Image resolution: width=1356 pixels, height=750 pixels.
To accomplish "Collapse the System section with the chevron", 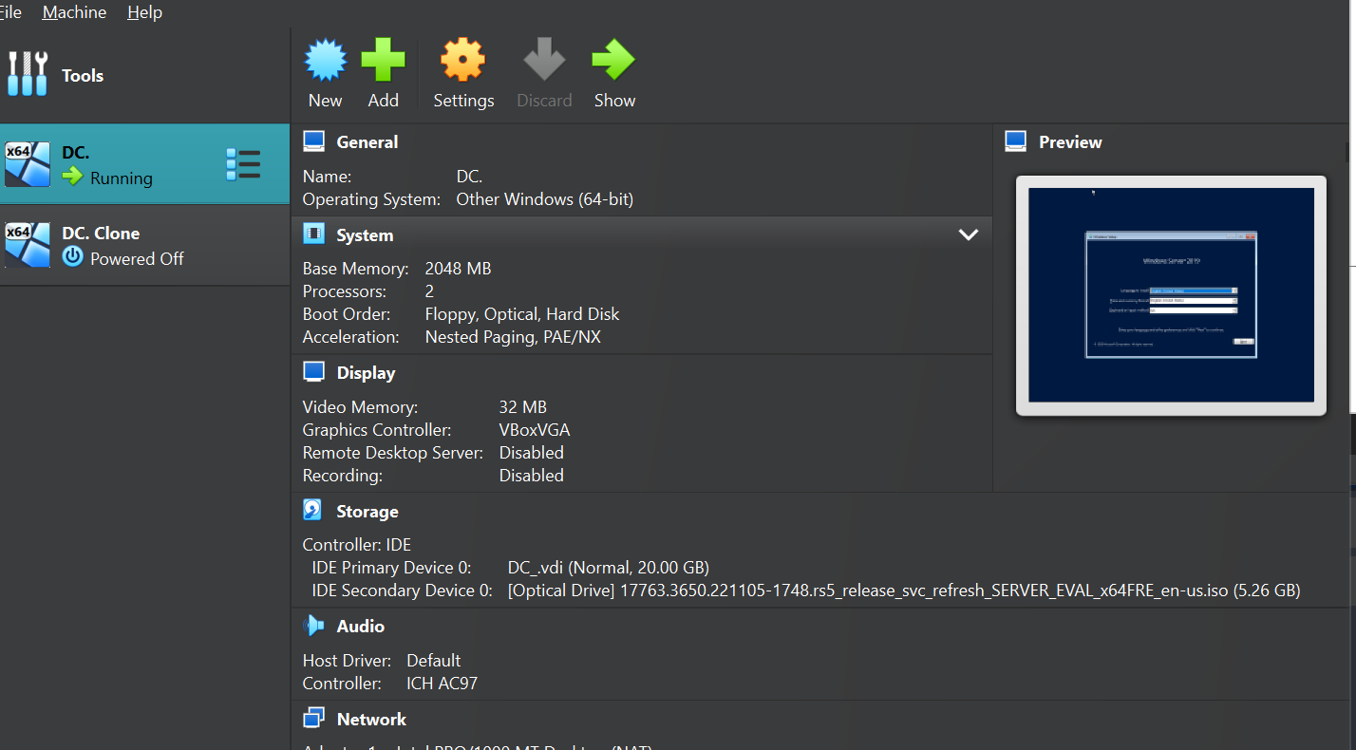I will [x=969, y=234].
